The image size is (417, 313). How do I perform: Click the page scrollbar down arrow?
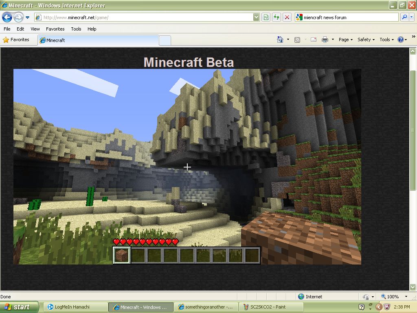tap(413, 287)
